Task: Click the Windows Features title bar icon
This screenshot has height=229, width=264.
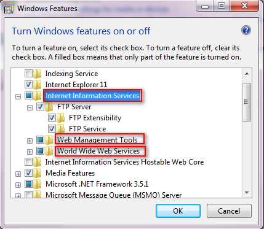Action: 10,9
